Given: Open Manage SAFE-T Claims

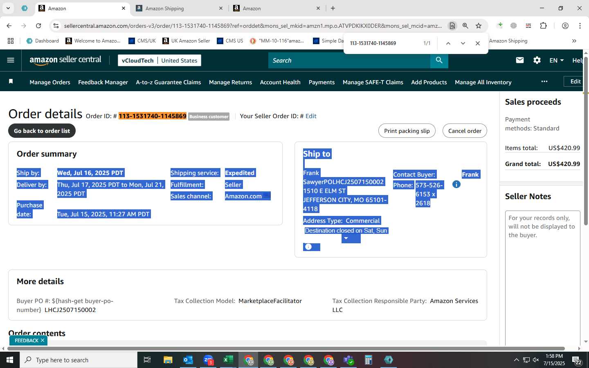Looking at the screenshot, I should [373, 82].
